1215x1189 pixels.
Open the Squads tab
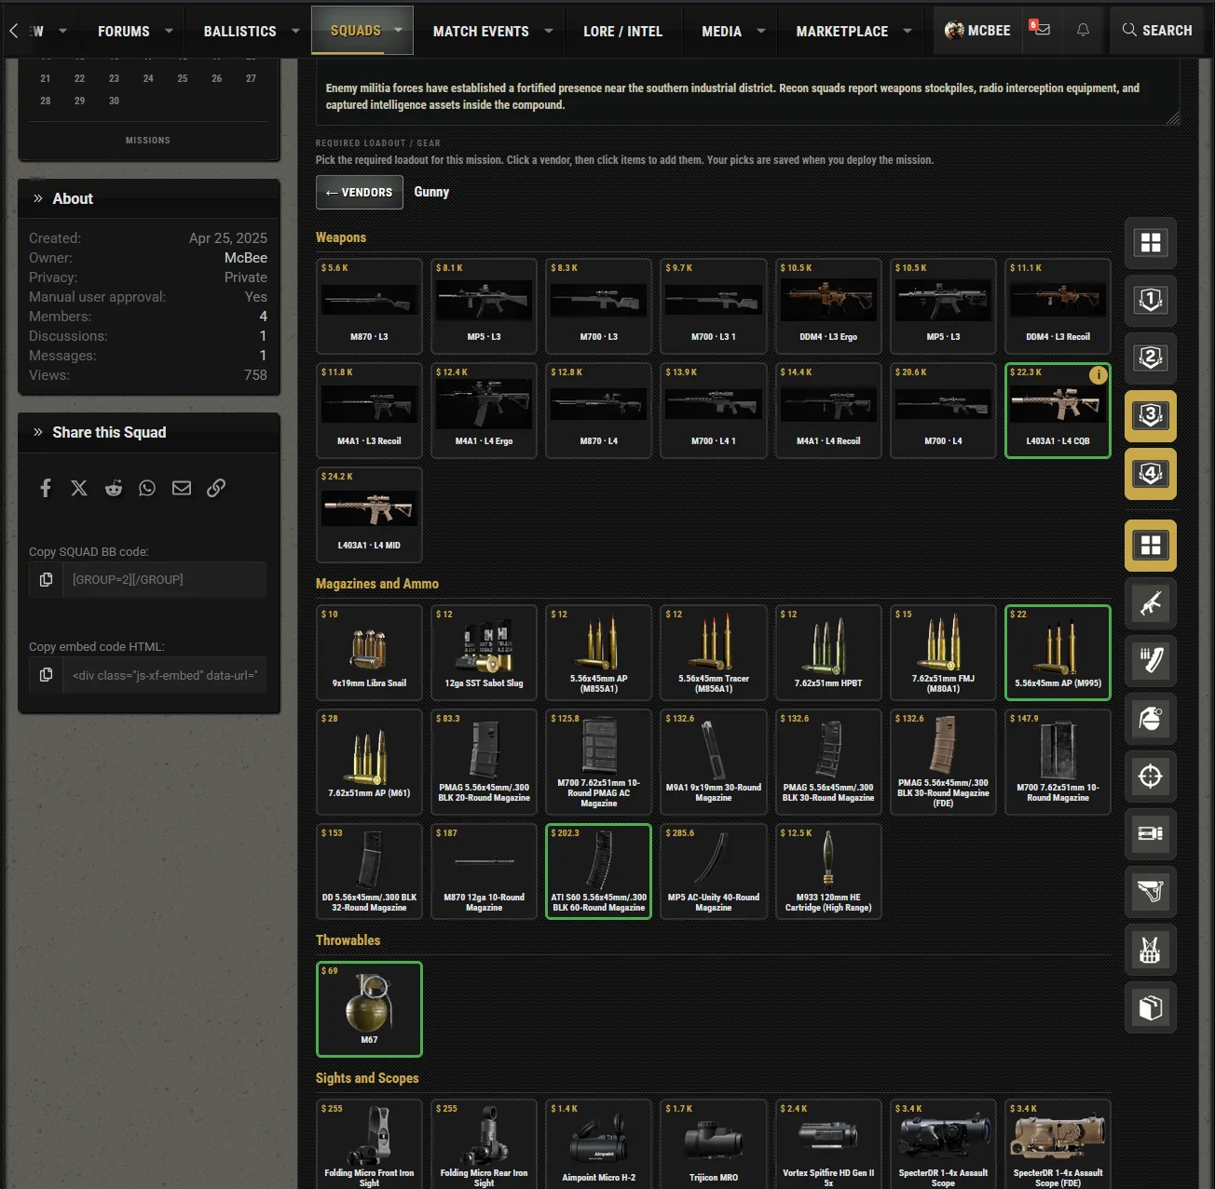[356, 30]
